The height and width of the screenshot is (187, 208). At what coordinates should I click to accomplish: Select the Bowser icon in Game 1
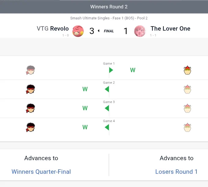(187, 70)
